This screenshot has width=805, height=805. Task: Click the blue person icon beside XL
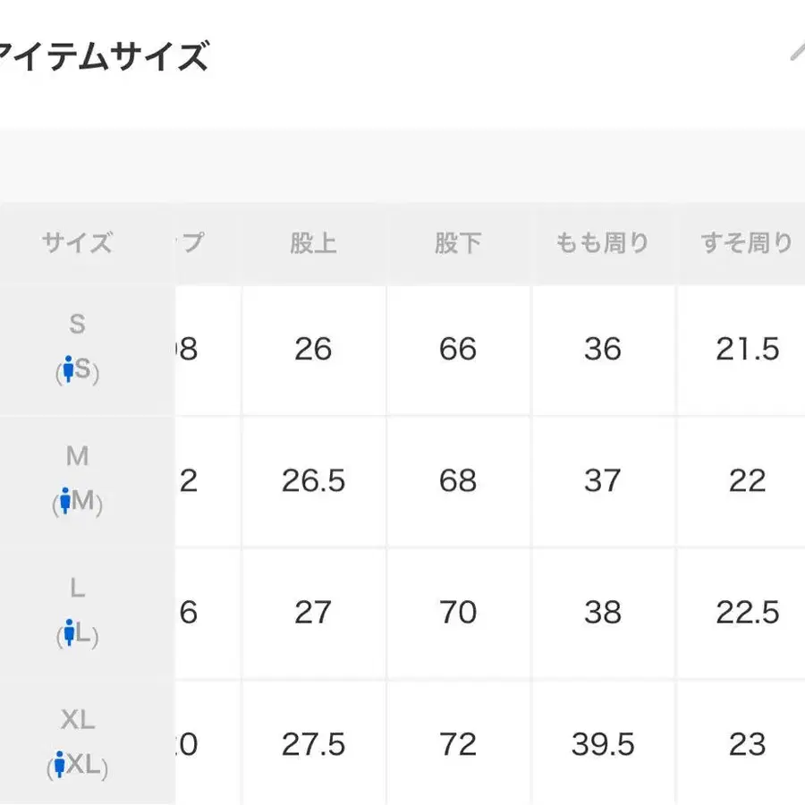[60, 766]
